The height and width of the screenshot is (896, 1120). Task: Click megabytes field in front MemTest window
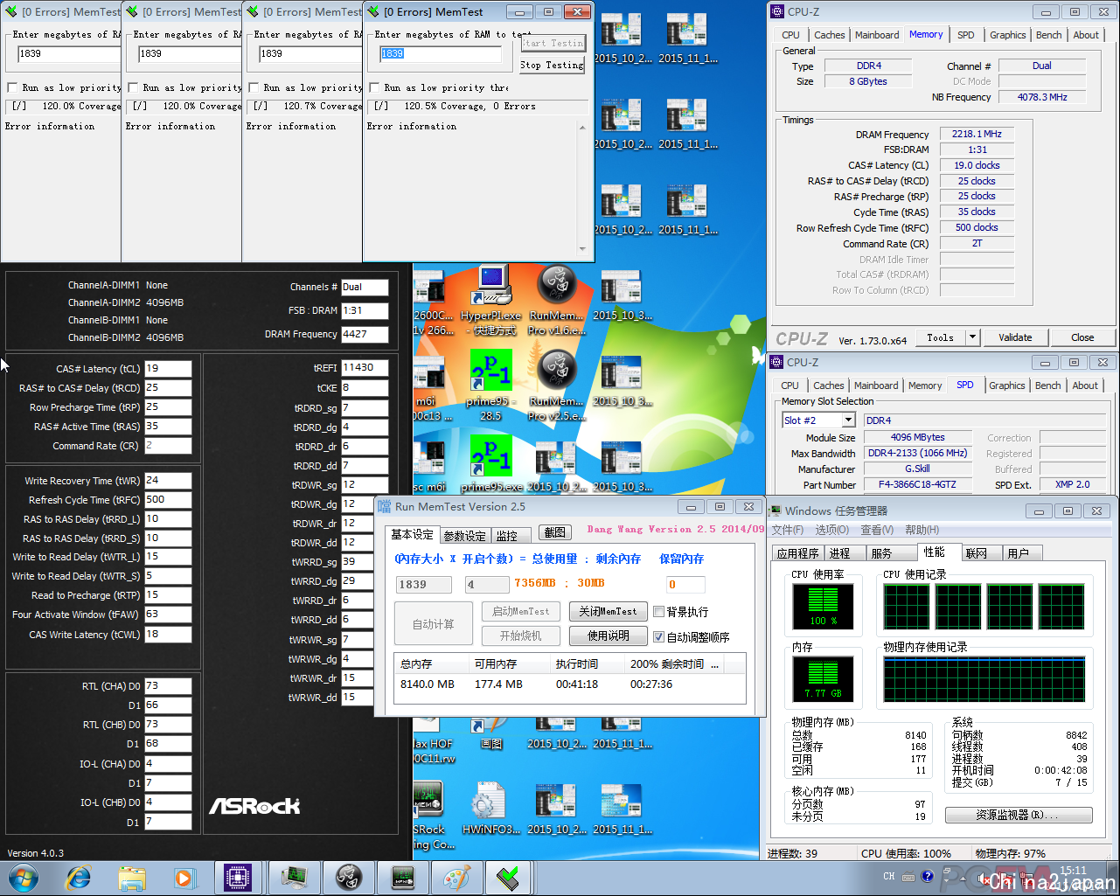coord(440,53)
